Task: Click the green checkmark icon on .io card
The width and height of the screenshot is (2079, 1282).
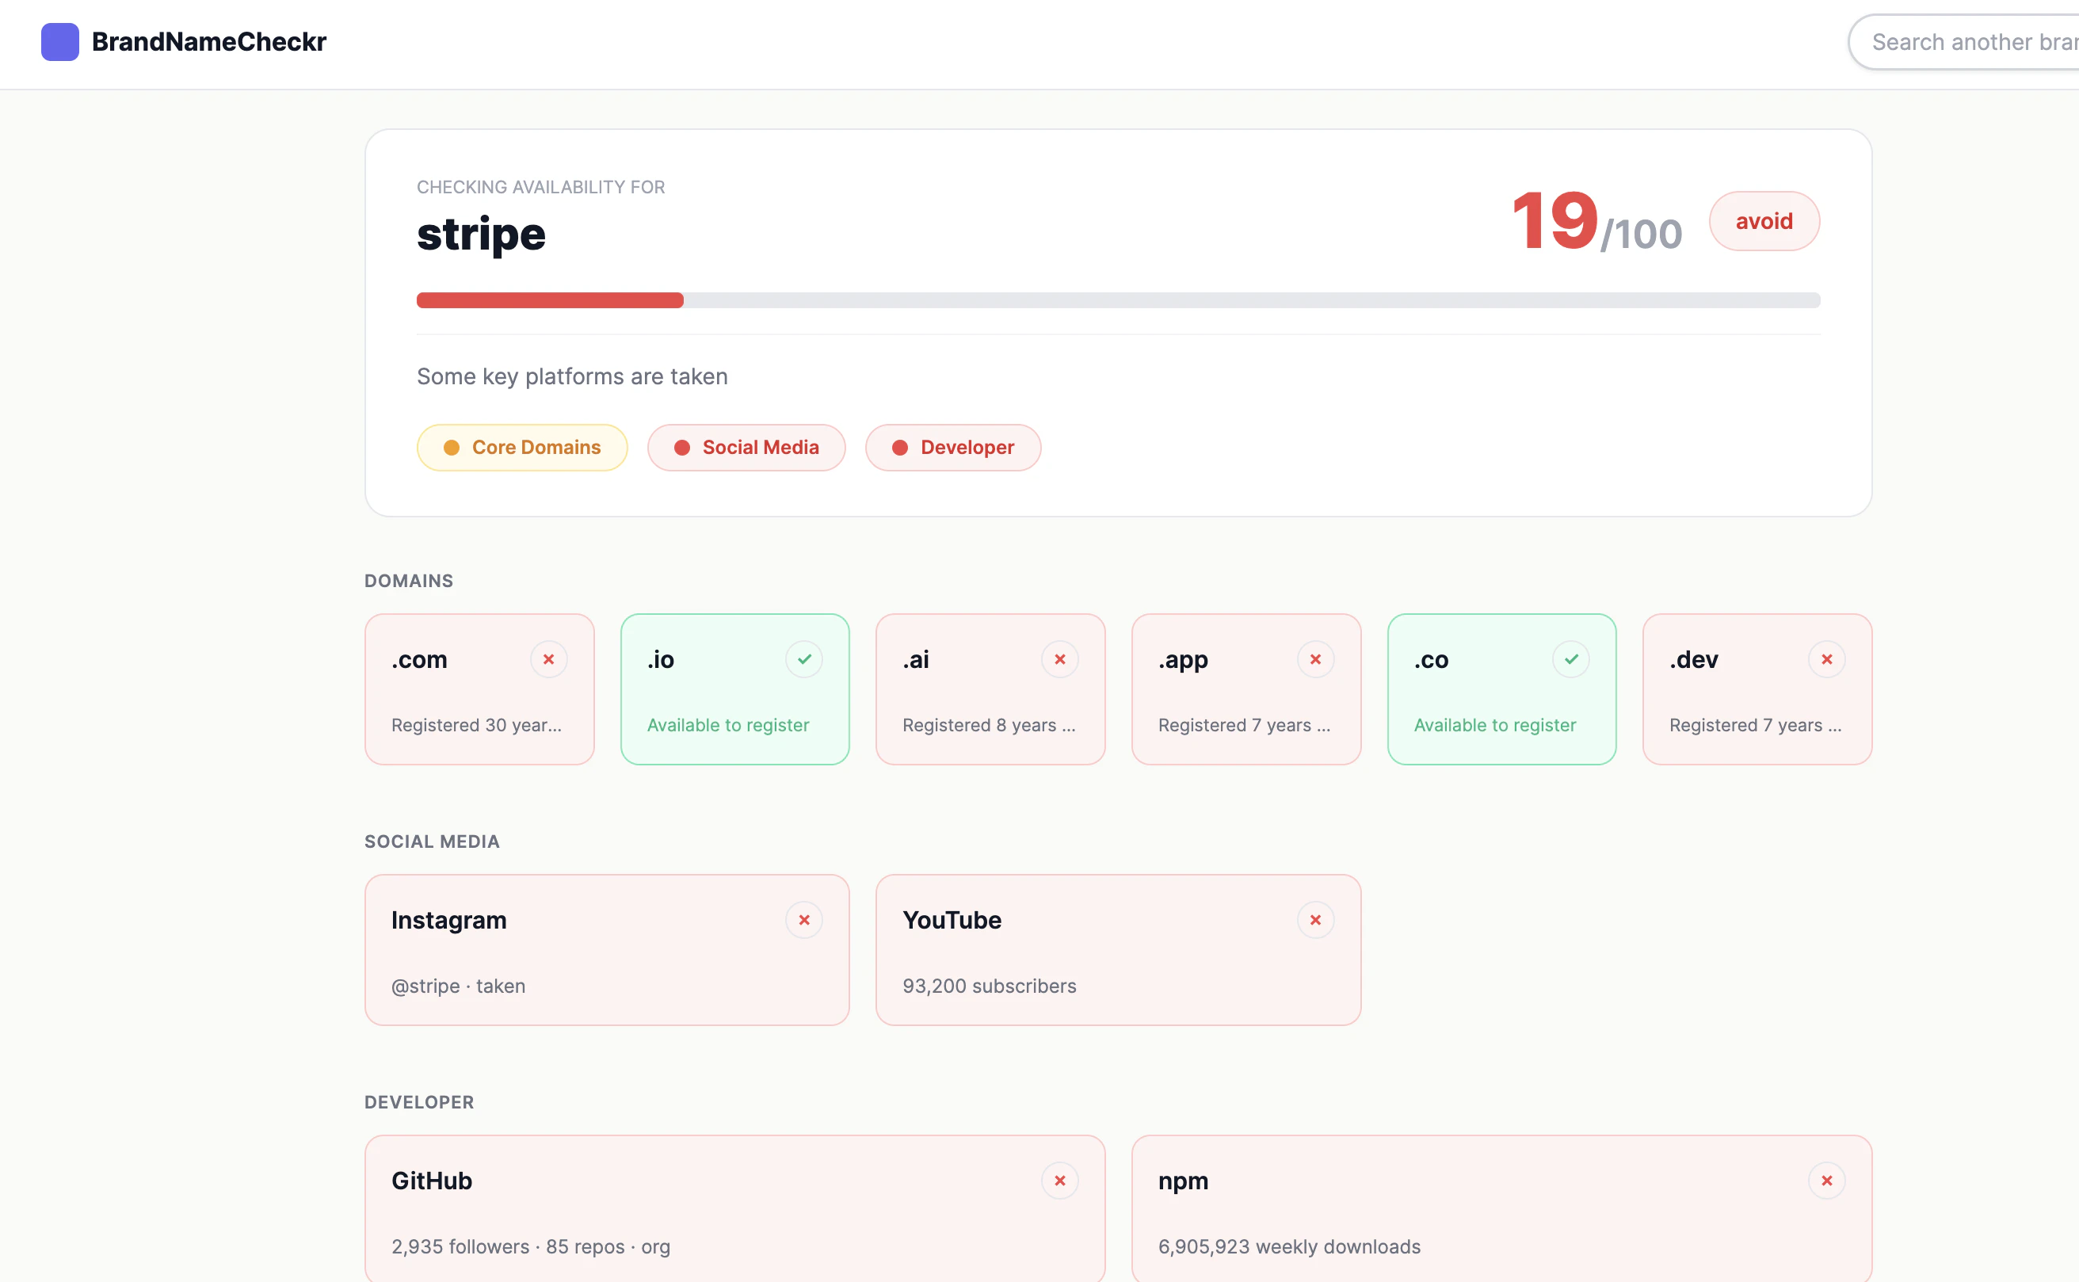Action: [803, 658]
